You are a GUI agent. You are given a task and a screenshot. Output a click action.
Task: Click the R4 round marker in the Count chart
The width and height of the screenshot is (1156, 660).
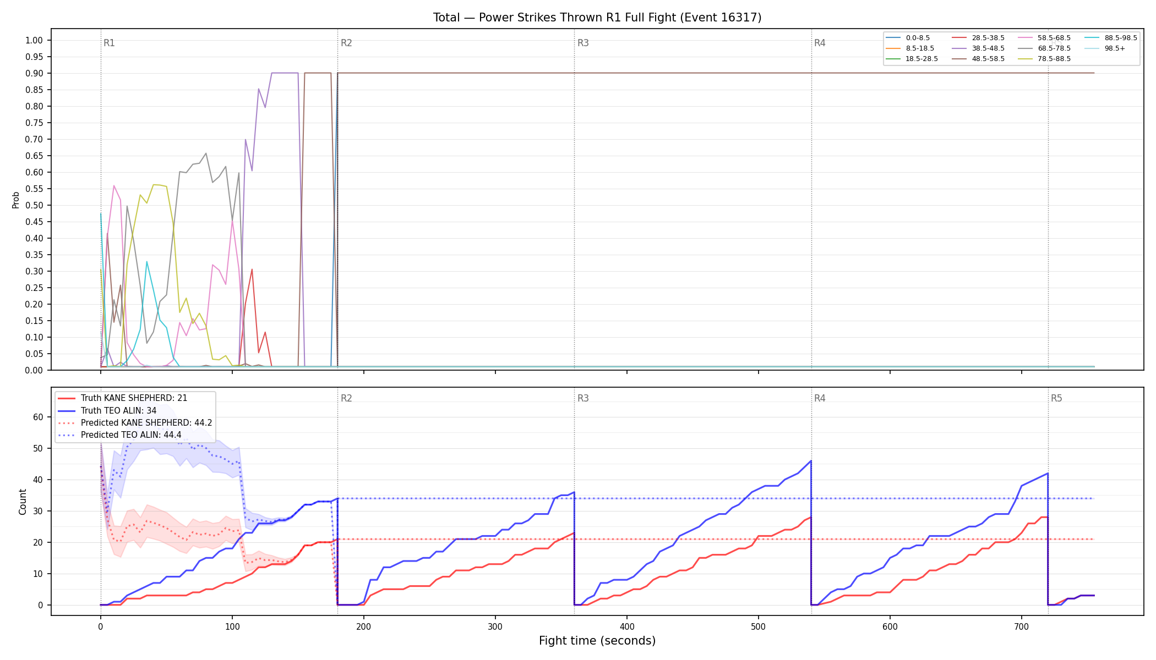tap(820, 398)
